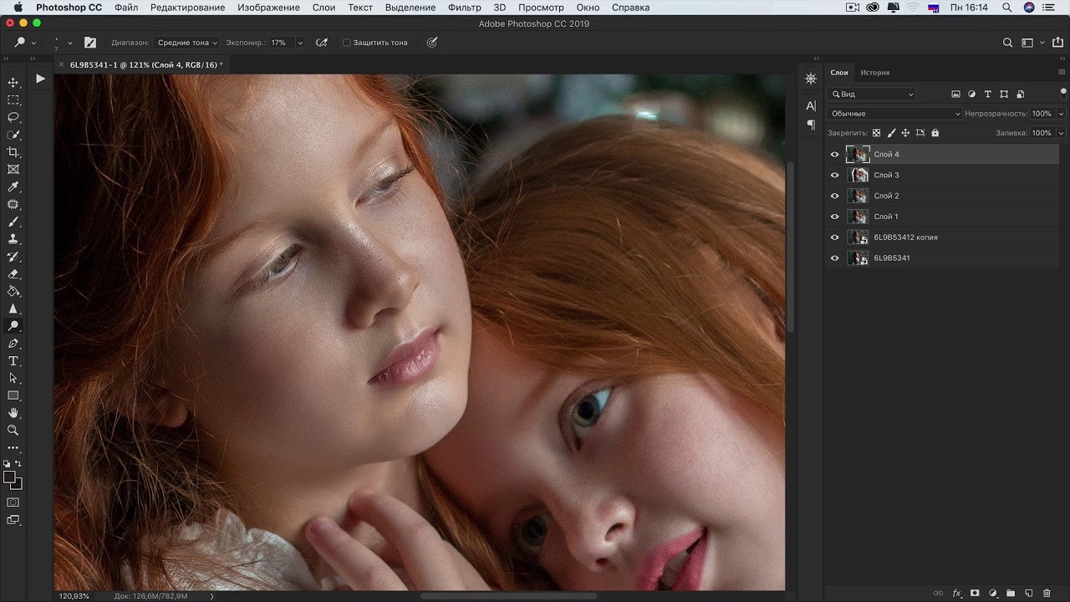Switch to the Слои tab
The width and height of the screenshot is (1070, 602).
pyautogui.click(x=838, y=73)
